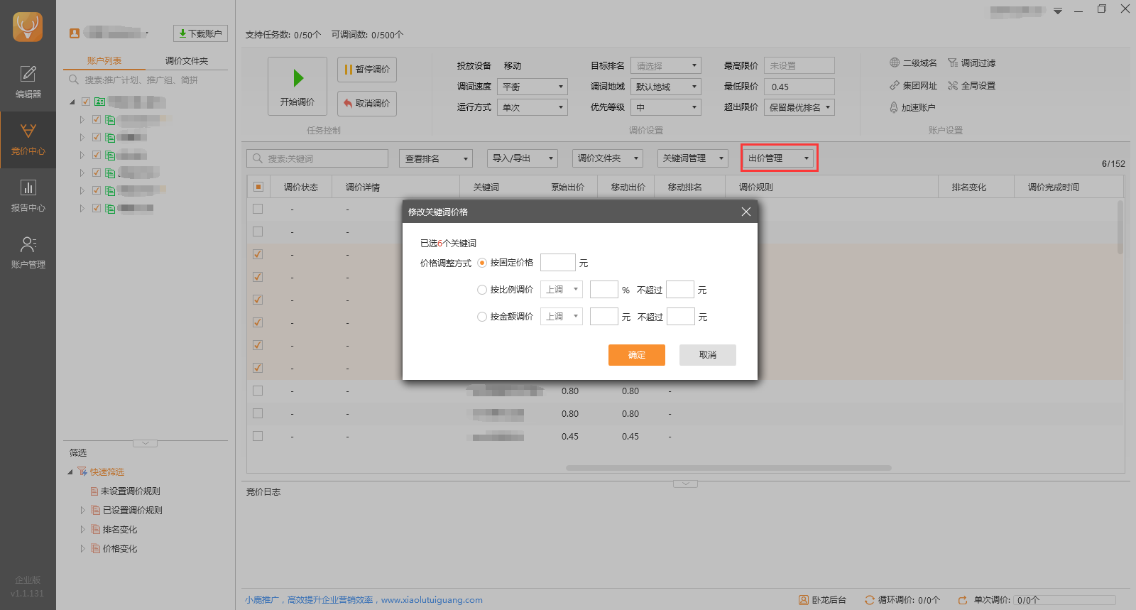
Task: Click the account tree search magnifier icon
Action: click(74, 80)
